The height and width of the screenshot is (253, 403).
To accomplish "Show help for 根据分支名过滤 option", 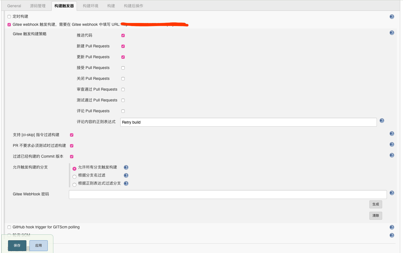I will tap(126, 175).
